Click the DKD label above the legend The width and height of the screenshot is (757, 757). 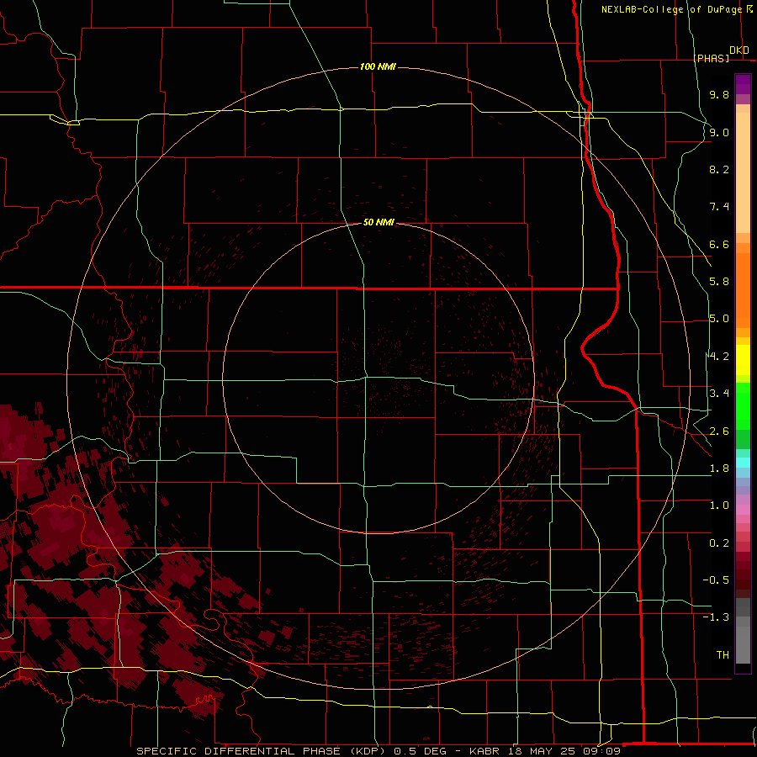739,50
